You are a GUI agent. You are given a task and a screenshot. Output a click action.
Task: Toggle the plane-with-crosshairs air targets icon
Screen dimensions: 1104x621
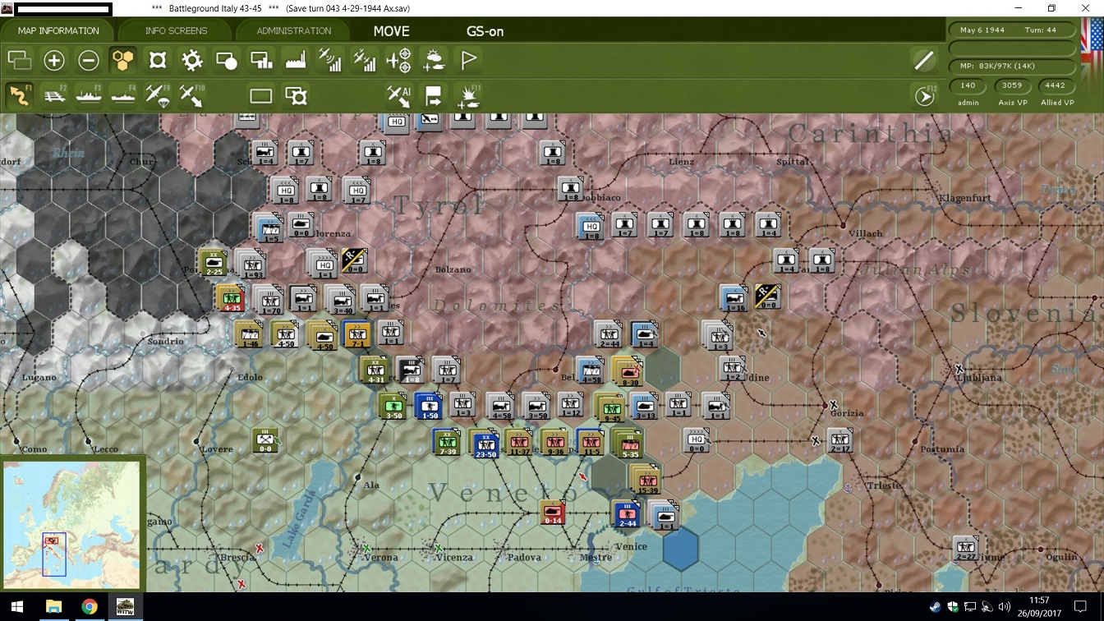point(398,60)
